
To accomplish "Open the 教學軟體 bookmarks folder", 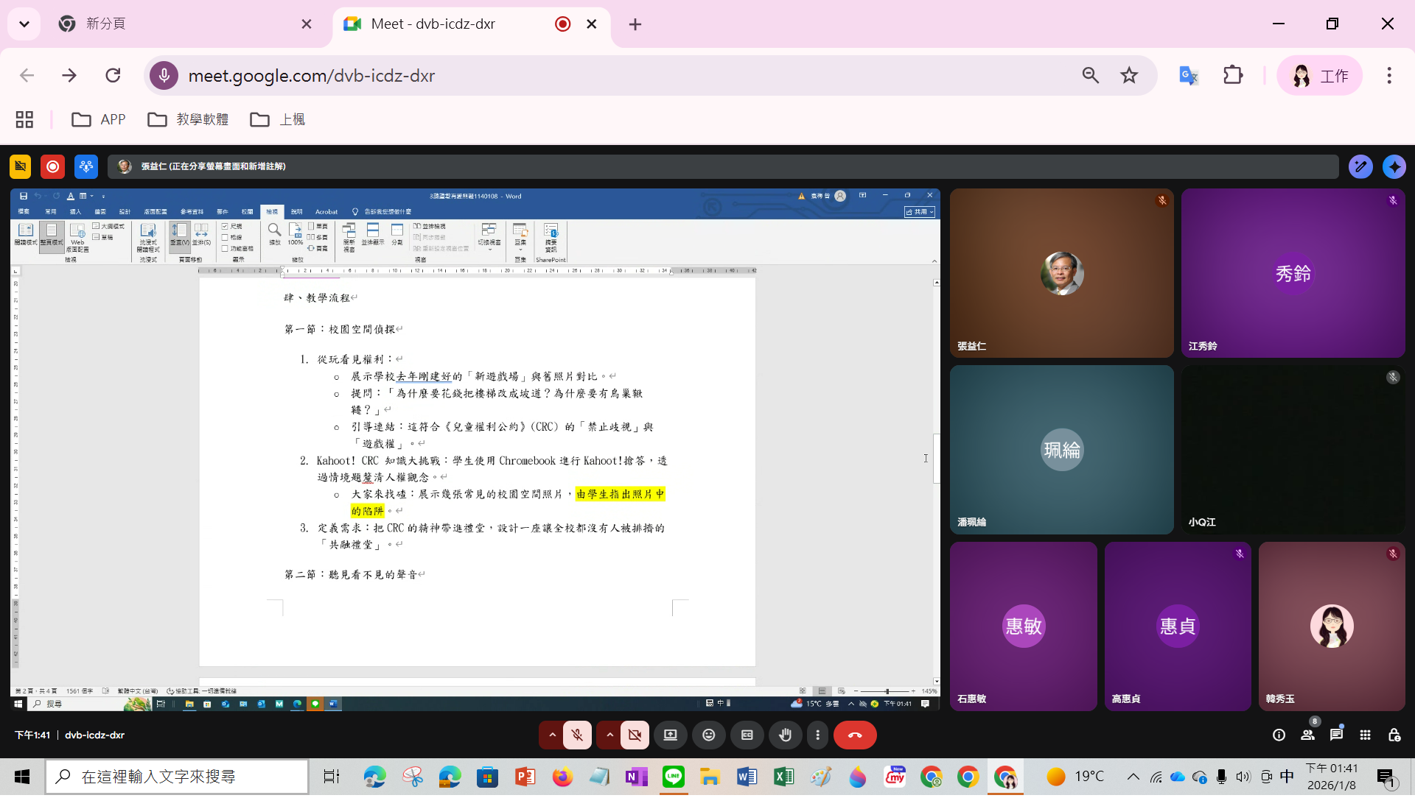I will [188, 119].
